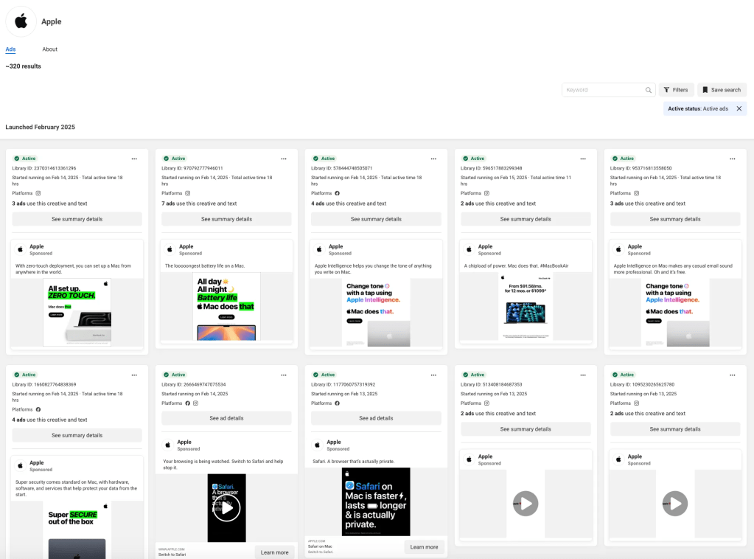Open three-dot menu on battery life ad card

point(284,159)
